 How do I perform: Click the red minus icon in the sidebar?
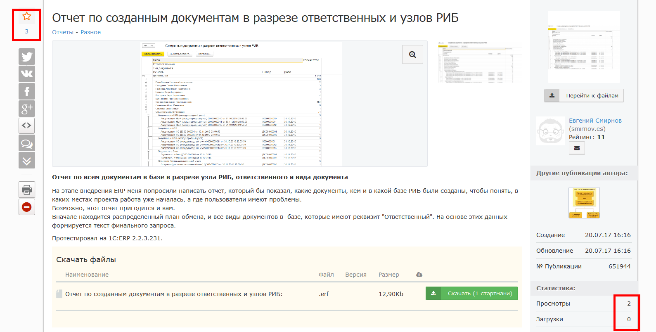[27, 207]
